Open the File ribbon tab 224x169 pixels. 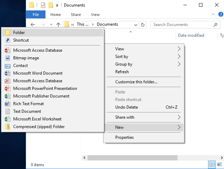(x=36, y=15)
